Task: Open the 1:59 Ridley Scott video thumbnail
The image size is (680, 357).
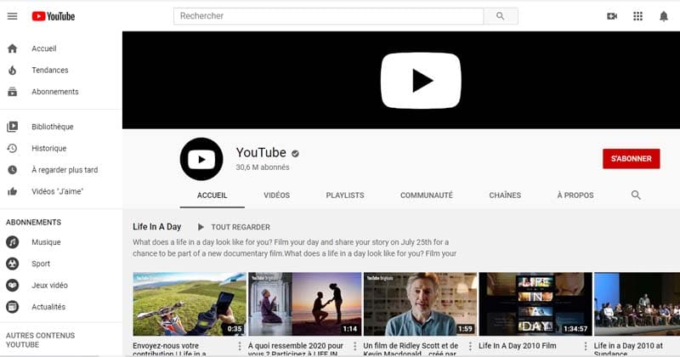Action: (x=420, y=304)
